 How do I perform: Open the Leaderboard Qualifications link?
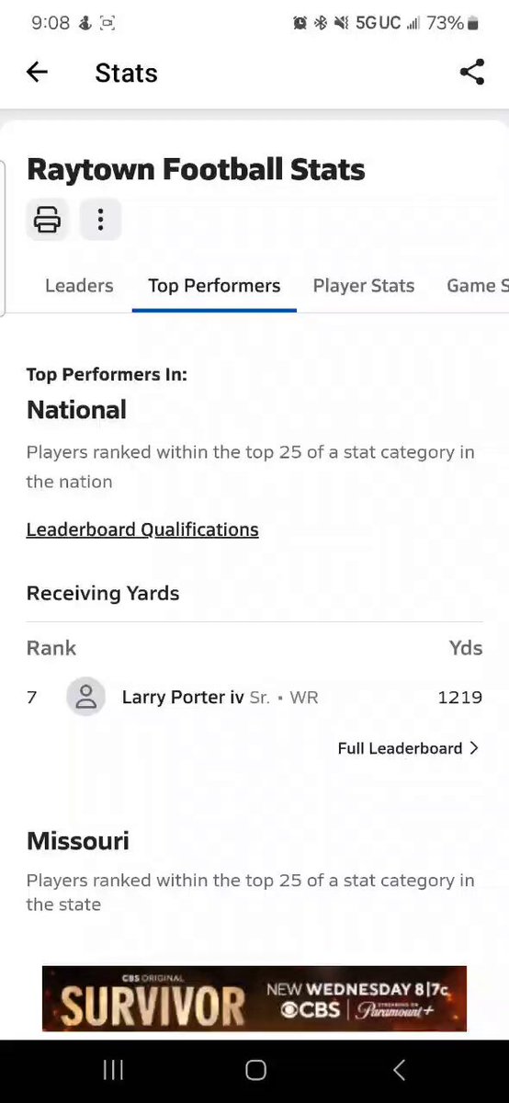click(x=142, y=529)
